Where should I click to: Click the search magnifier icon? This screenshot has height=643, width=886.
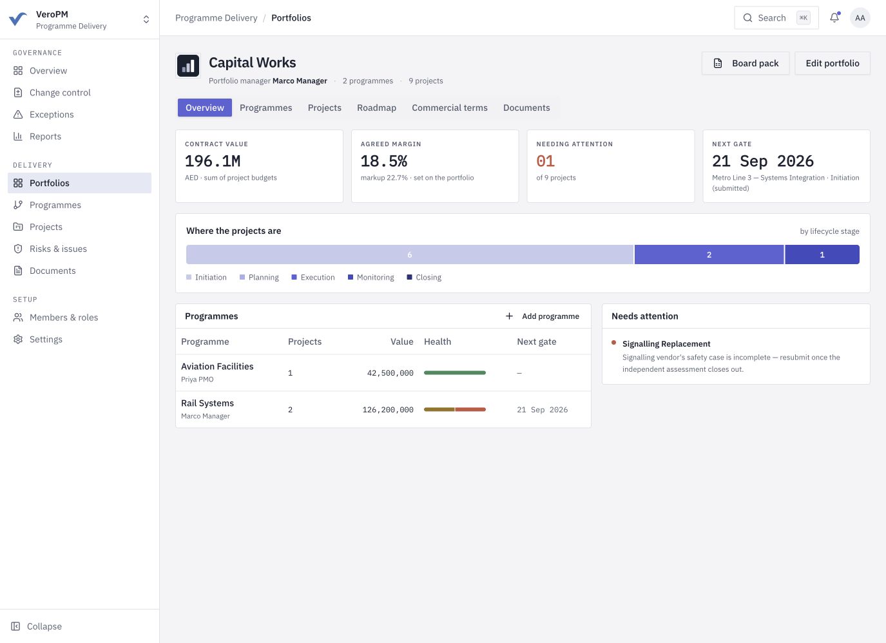point(747,18)
